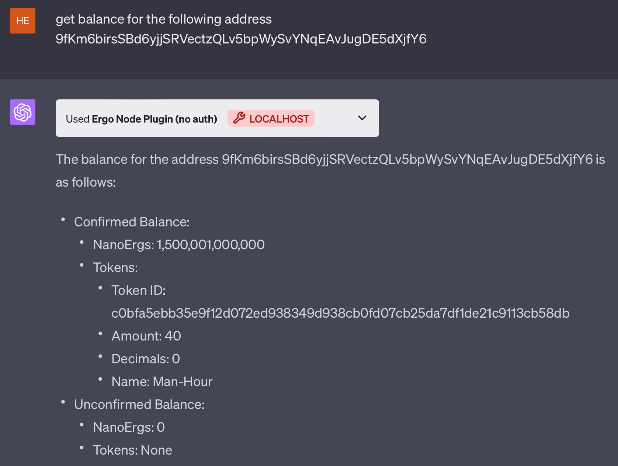The width and height of the screenshot is (618, 466).
Task: Click the "Amount: 40" line
Action: 146,336
